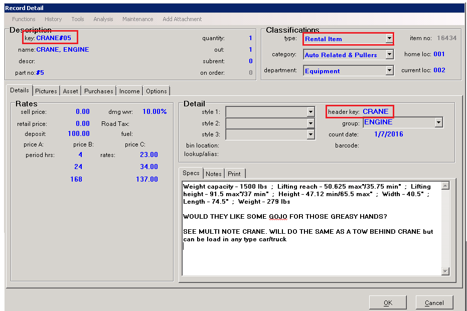Screen dimensions: 467x311
Task: Open the History menu
Action: tap(53, 19)
